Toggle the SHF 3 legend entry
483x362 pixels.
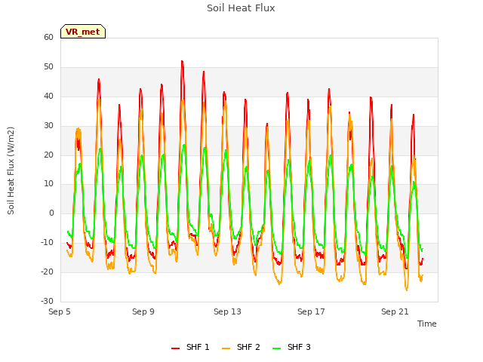click(291, 347)
